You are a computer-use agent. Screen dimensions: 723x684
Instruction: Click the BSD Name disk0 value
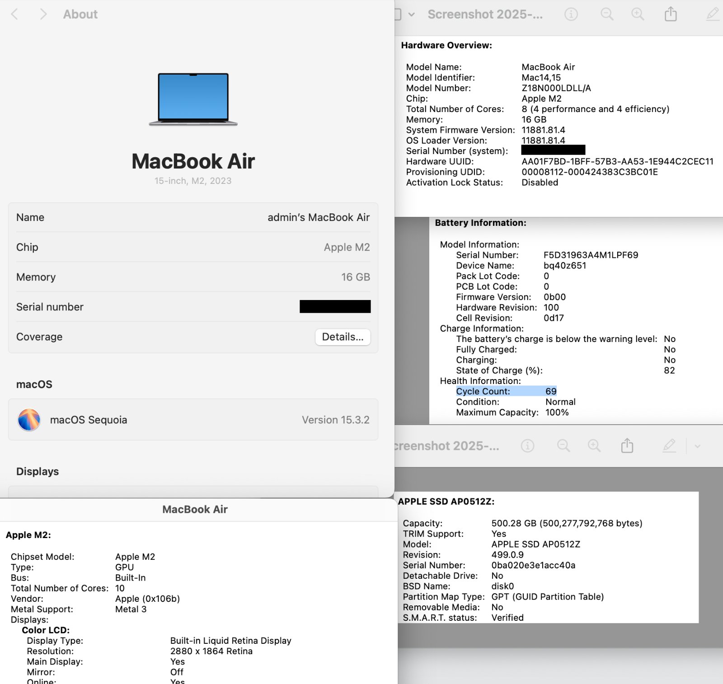pyautogui.click(x=503, y=586)
